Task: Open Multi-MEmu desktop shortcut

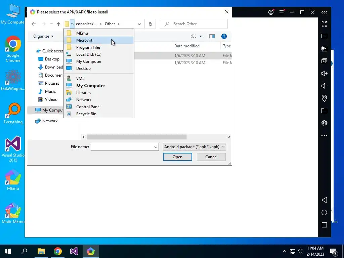Action: coord(13,213)
